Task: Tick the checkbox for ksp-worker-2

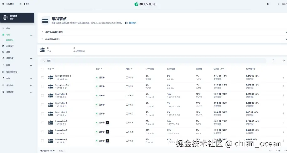Action: coord(43,104)
